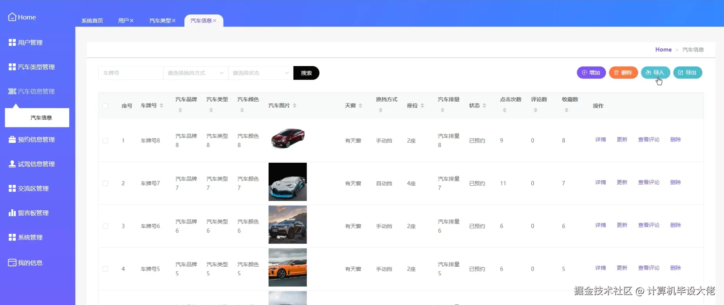Click the silver sports car thumbnail, row 2
The image size is (724, 305).
(288, 182)
